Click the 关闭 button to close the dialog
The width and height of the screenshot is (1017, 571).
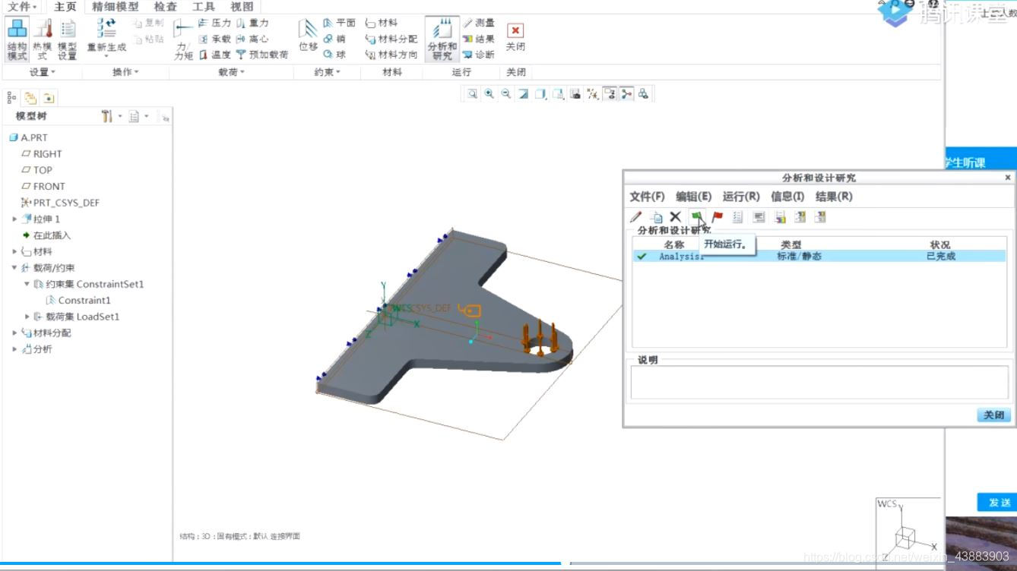point(993,415)
